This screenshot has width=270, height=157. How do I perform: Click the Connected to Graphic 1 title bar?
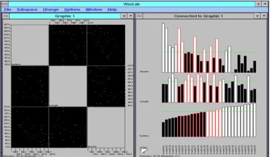199,16
